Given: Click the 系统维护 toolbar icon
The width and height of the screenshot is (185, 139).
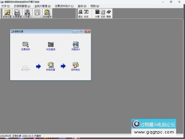Looking at the screenshot, I should pos(47,13).
